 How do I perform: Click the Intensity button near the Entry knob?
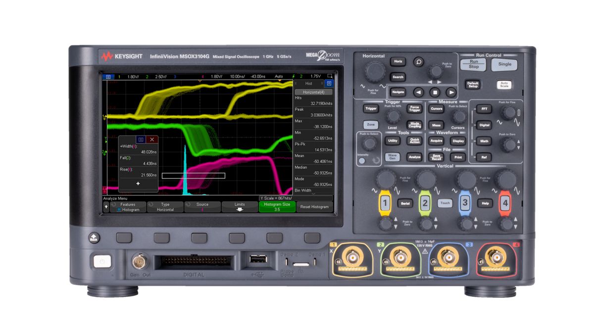pos(363,161)
